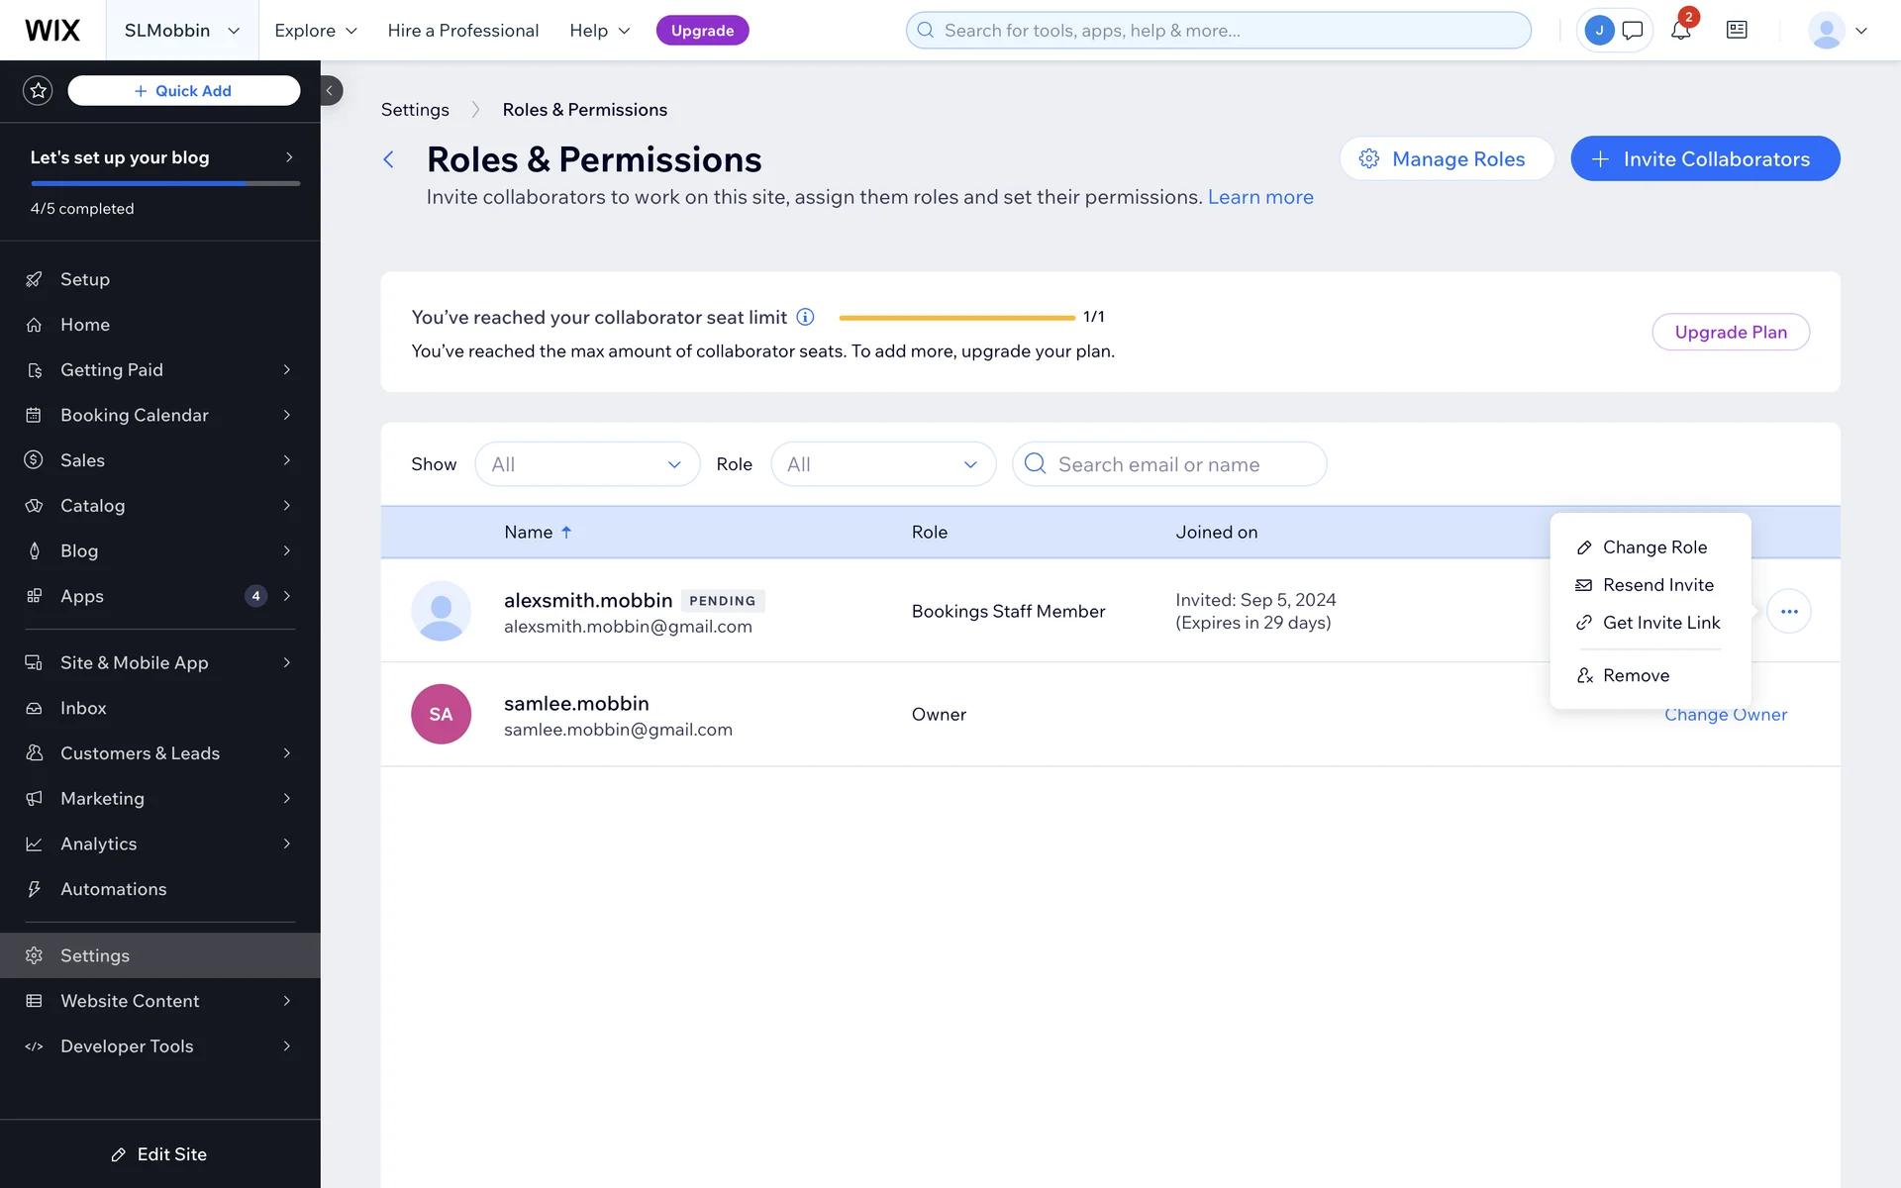Open the Show filter dropdown
Image resolution: width=1901 pixels, height=1188 pixels.
tap(587, 464)
